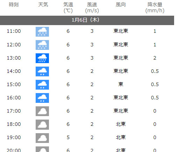Click the snow icon at 12:00
Screen dimensions: 179x152
(42, 45)
